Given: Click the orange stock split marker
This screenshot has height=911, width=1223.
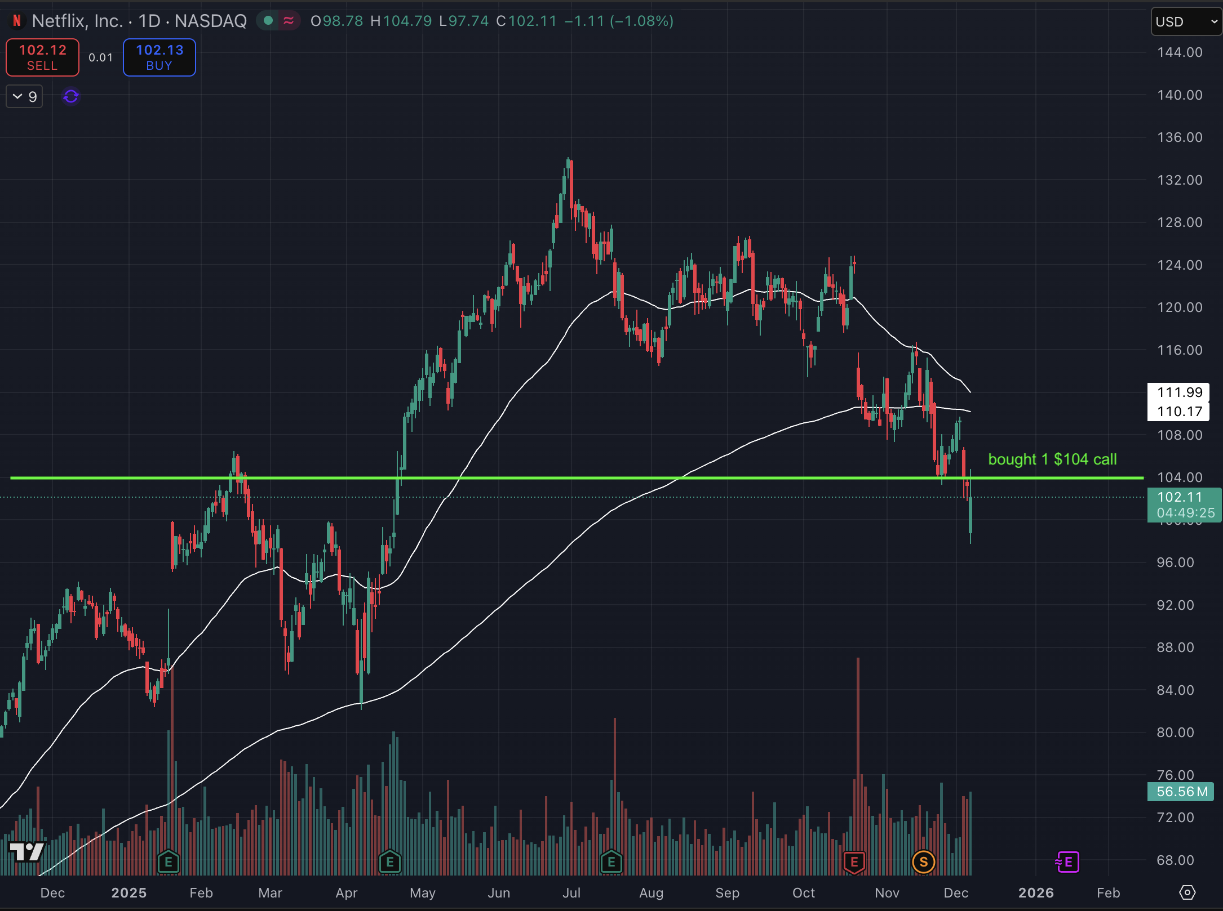Looking at the screenshot, I should [x=923, y=861].
